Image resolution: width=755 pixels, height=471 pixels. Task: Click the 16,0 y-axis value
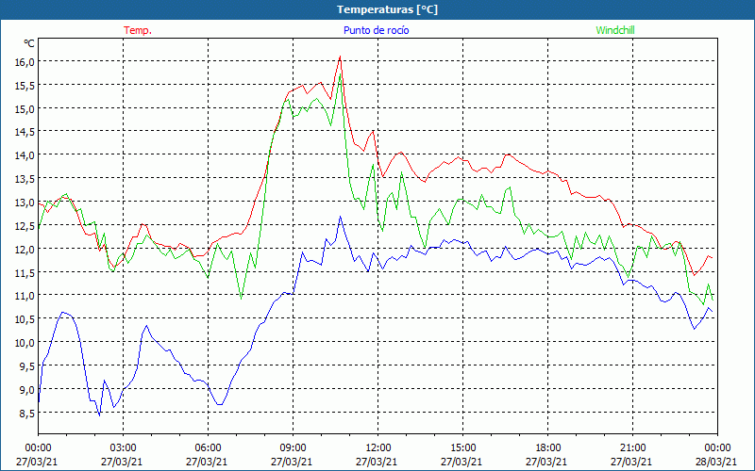pyautogui.click(x=25, y=62)
